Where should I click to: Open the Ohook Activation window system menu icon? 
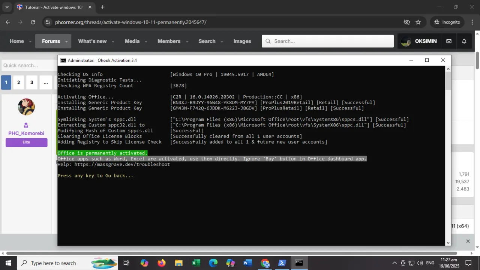click(63, 60)
